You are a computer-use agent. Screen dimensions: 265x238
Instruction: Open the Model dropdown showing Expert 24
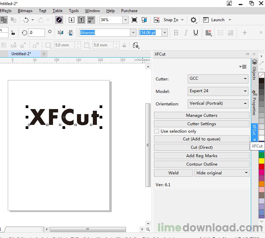point(218,91)
